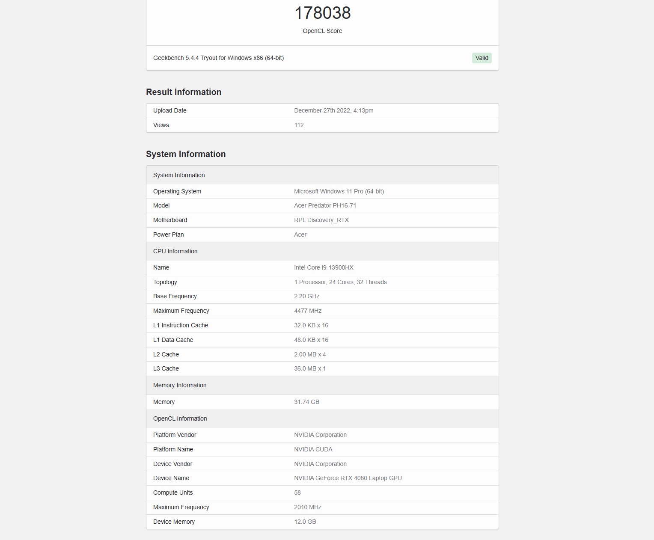Select NVIDIA GeForce RTX 4080 Laptop GPU

[348, 478]
